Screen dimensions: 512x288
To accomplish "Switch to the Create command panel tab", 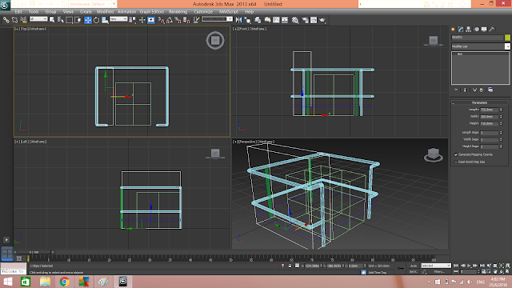I will pyautogui.click(x=453, y=30).
